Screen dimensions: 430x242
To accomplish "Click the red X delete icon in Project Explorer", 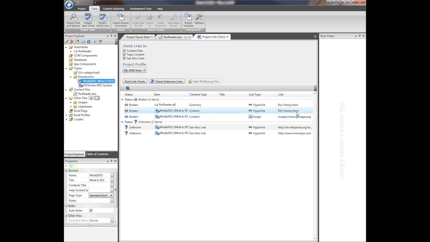I will point(72,42).
